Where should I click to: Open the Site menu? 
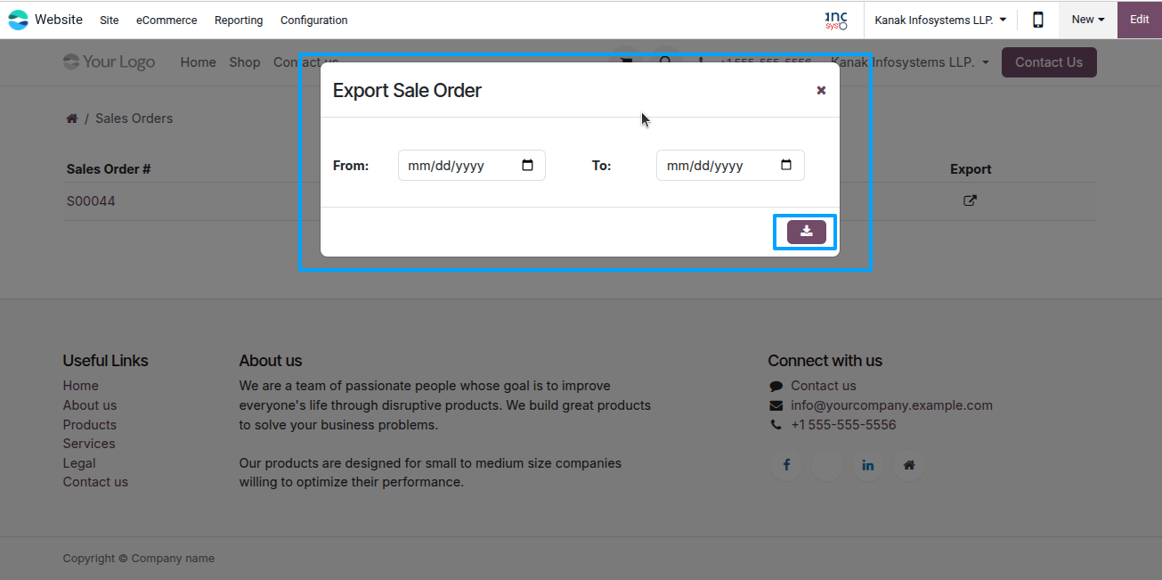click(110, 20)
